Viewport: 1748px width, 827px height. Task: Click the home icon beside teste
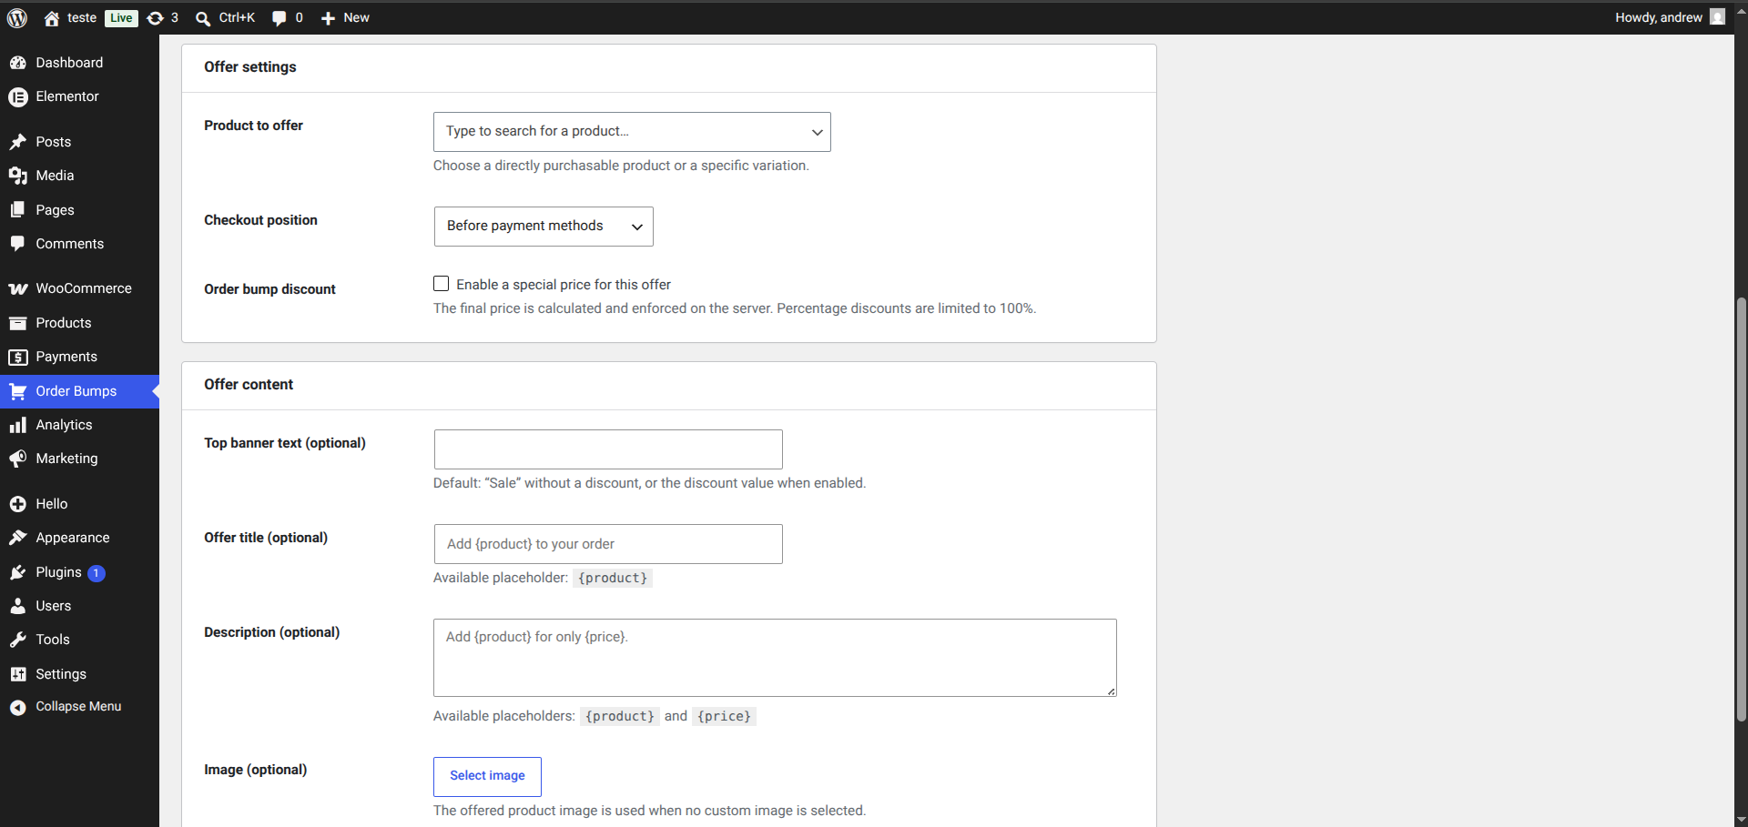(52, 18)
